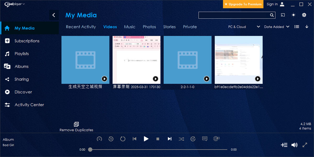Screen dimensions: 314x157
Task: Collapse the sidebar using the left chevron
Action: pos(54,15)
